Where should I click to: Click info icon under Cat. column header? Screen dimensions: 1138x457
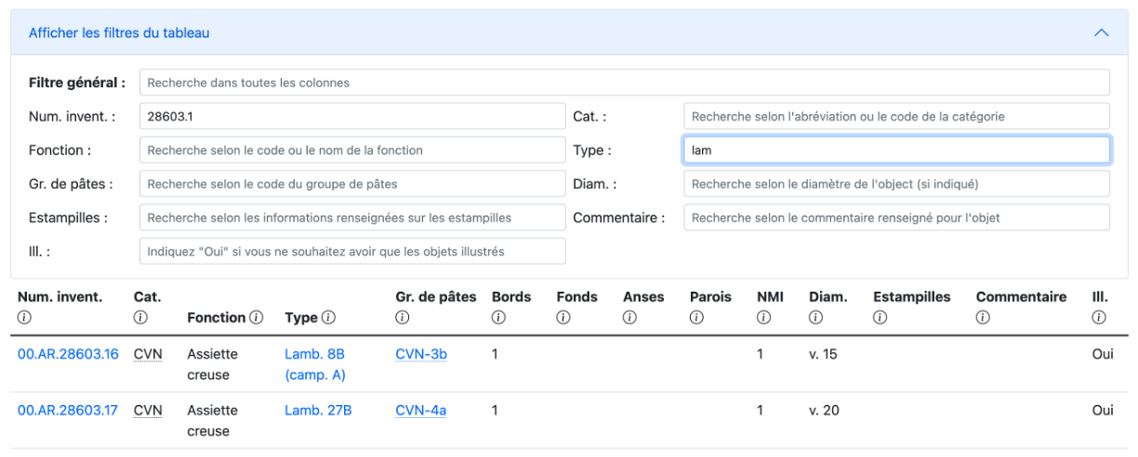coord(140,318)
